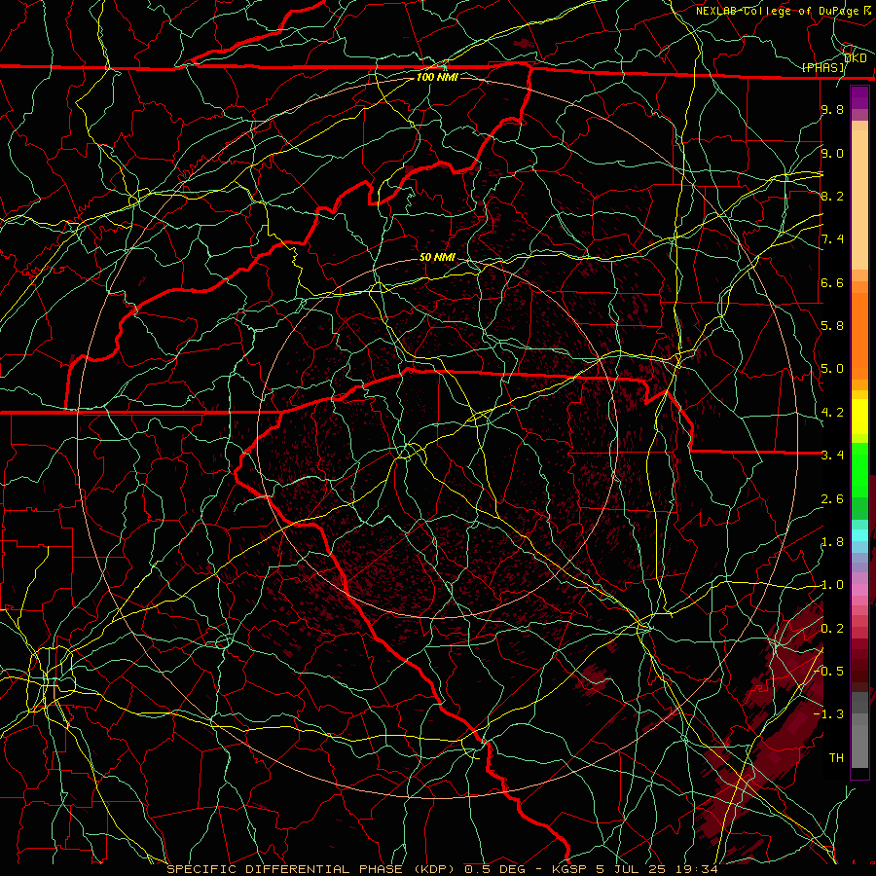
Task: Click the 100 NMI range ring label
Action: coord(437,77)
